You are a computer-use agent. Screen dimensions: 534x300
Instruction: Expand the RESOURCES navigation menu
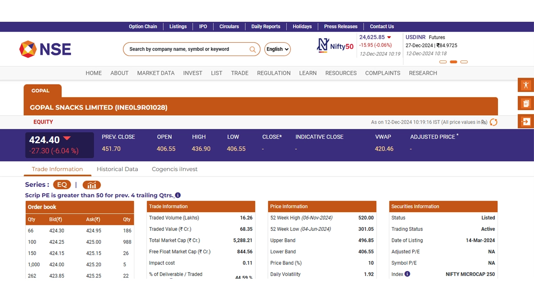pos(341,73)
